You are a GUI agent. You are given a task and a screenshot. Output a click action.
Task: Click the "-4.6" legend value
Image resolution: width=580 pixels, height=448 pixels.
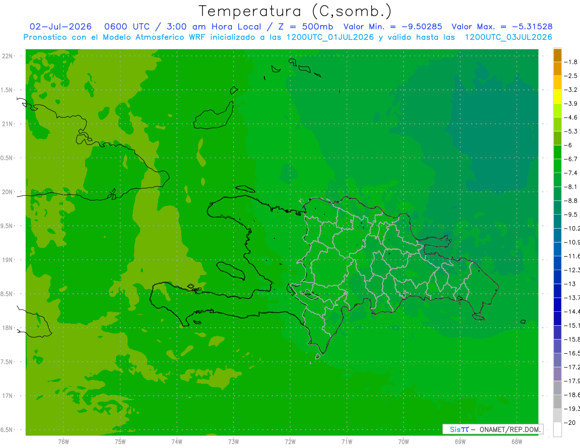click(571, 117)
